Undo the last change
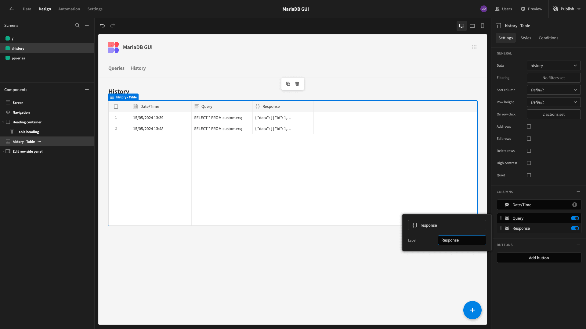Screen dimensions: 586x329 102,26
